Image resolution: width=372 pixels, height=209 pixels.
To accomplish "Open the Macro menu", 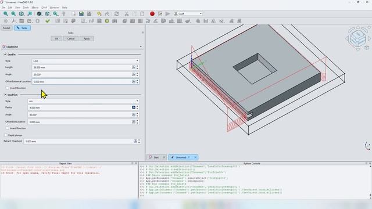I will [35, 8].
